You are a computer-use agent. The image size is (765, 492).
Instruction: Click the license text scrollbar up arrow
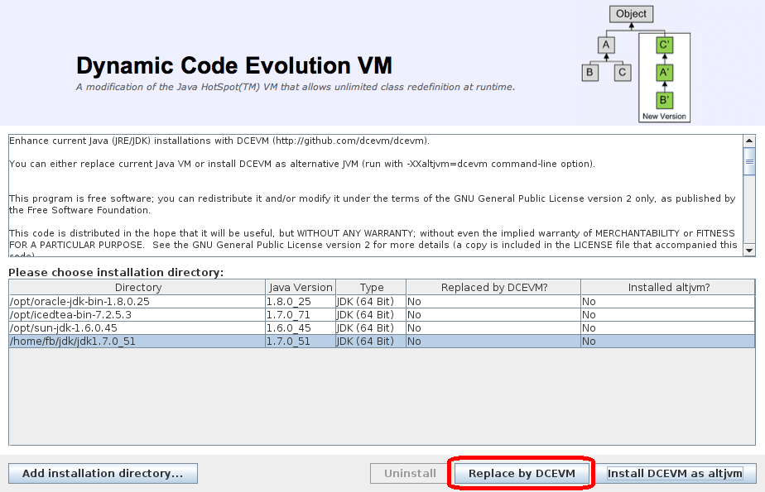(749, 141)
